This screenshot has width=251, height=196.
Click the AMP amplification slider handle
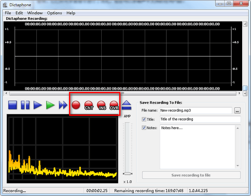pos(127,173)
